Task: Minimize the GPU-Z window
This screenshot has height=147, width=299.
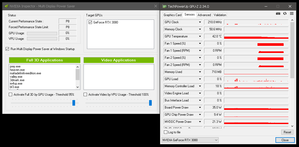Action: (x=266, y=6)
